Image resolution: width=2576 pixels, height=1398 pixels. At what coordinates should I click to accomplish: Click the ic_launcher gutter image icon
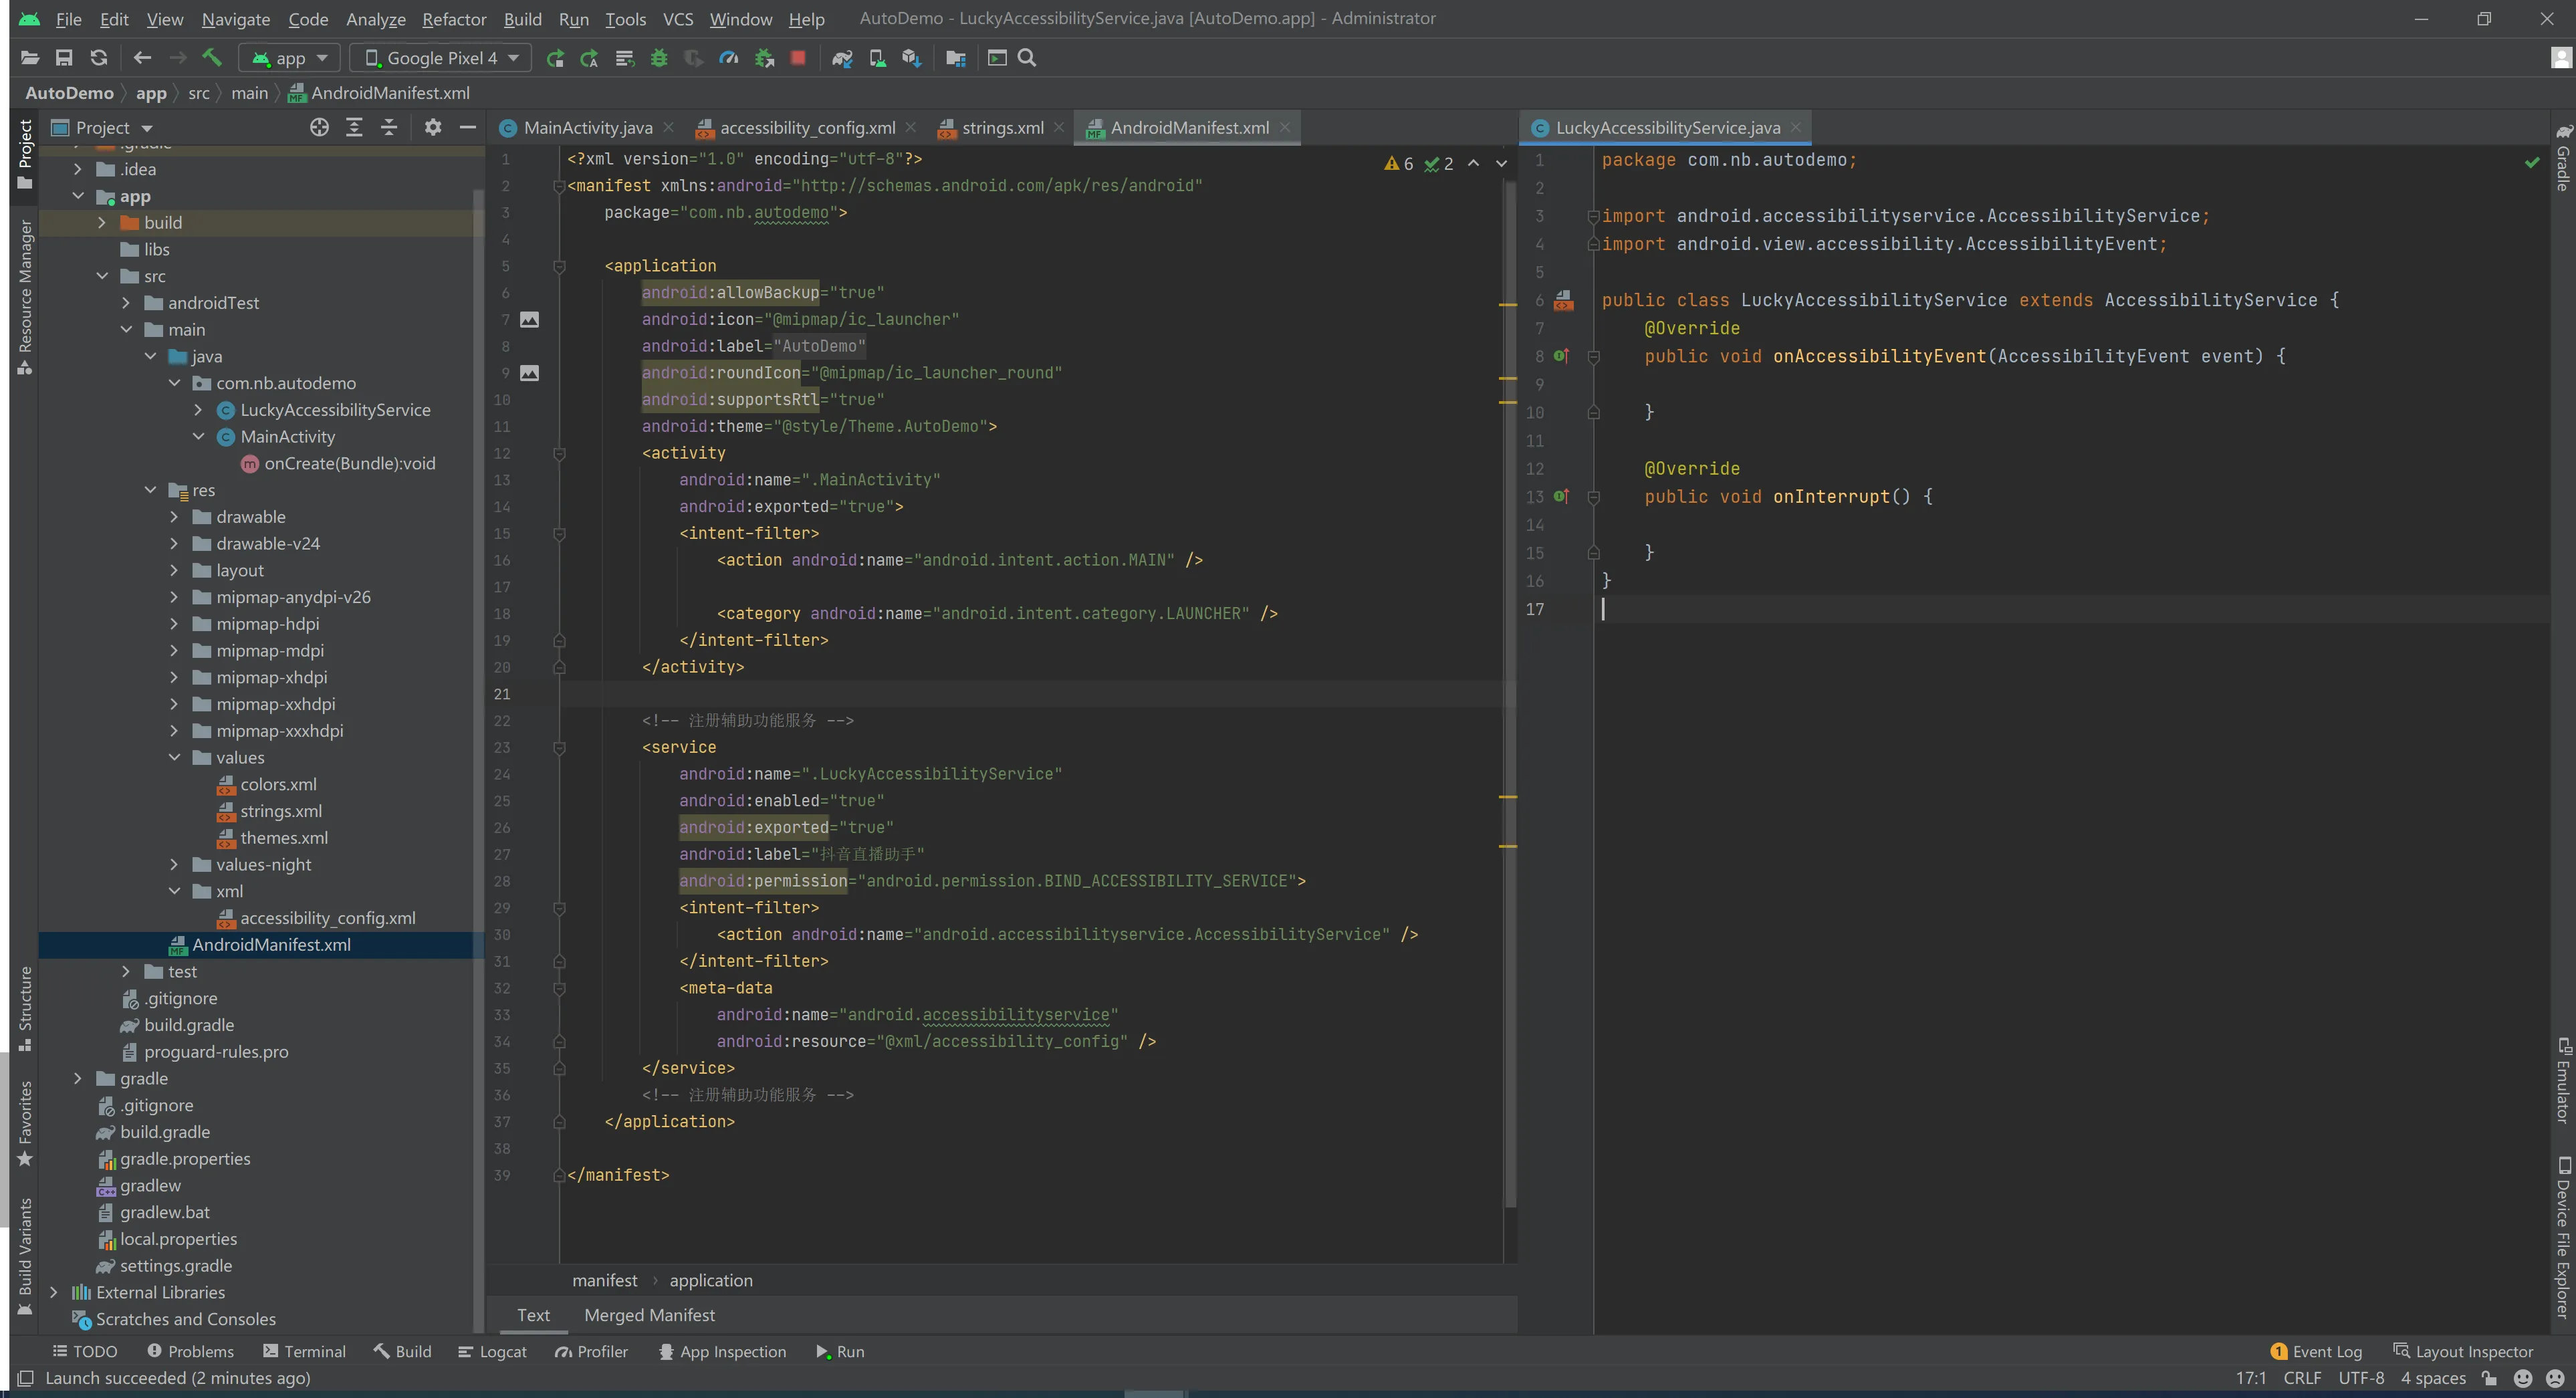click(530, 319)
